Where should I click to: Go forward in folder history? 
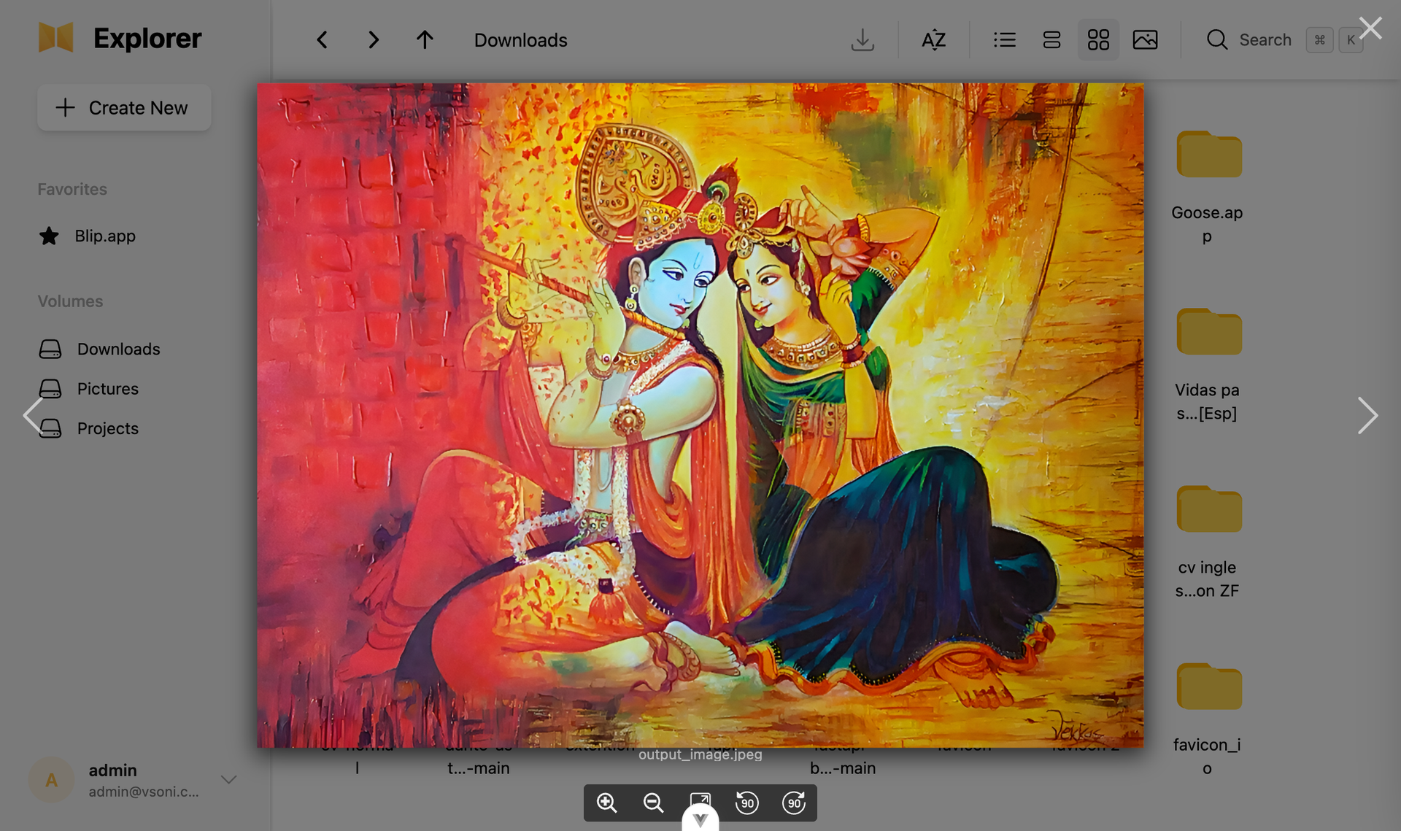click(x=373, y=39)
